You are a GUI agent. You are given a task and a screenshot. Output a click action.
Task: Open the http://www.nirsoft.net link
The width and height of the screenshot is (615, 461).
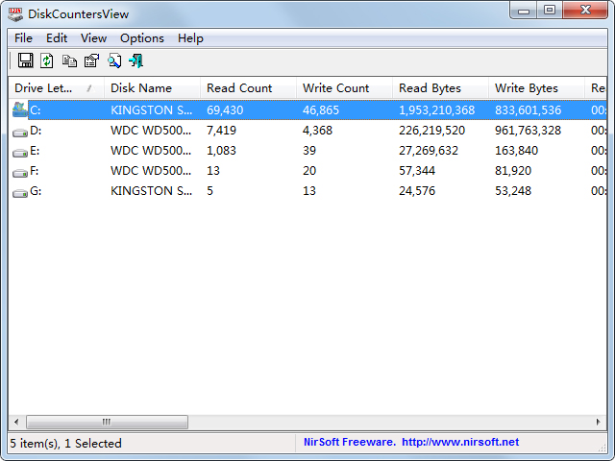coord(460,442)
